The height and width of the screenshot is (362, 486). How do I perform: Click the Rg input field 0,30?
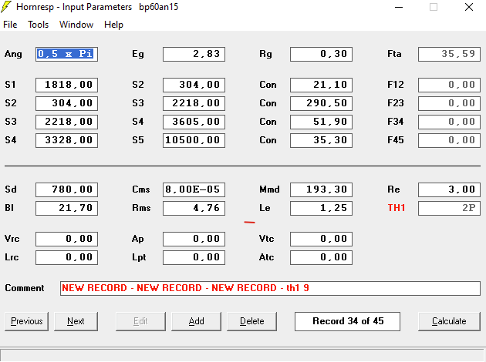point(321,54)
